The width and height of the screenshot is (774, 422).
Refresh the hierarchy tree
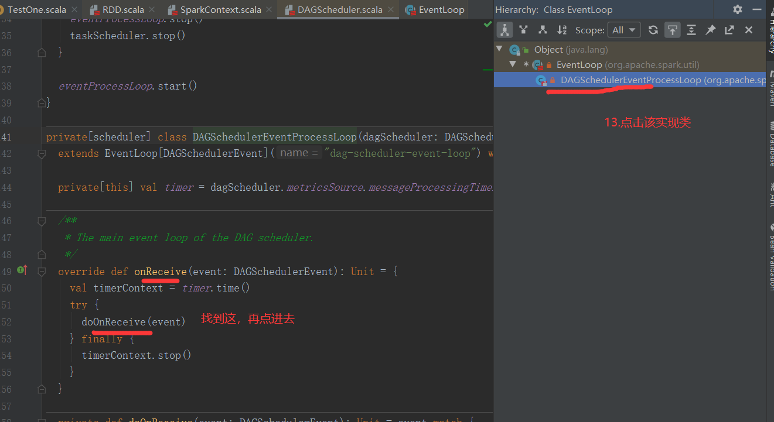point(653,30)
